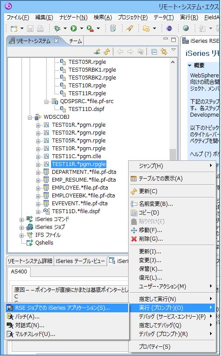The height and width of the screenshot is (356, 221).
Task: Click the External Tools run icon
Action: click(x=90, y=28)
